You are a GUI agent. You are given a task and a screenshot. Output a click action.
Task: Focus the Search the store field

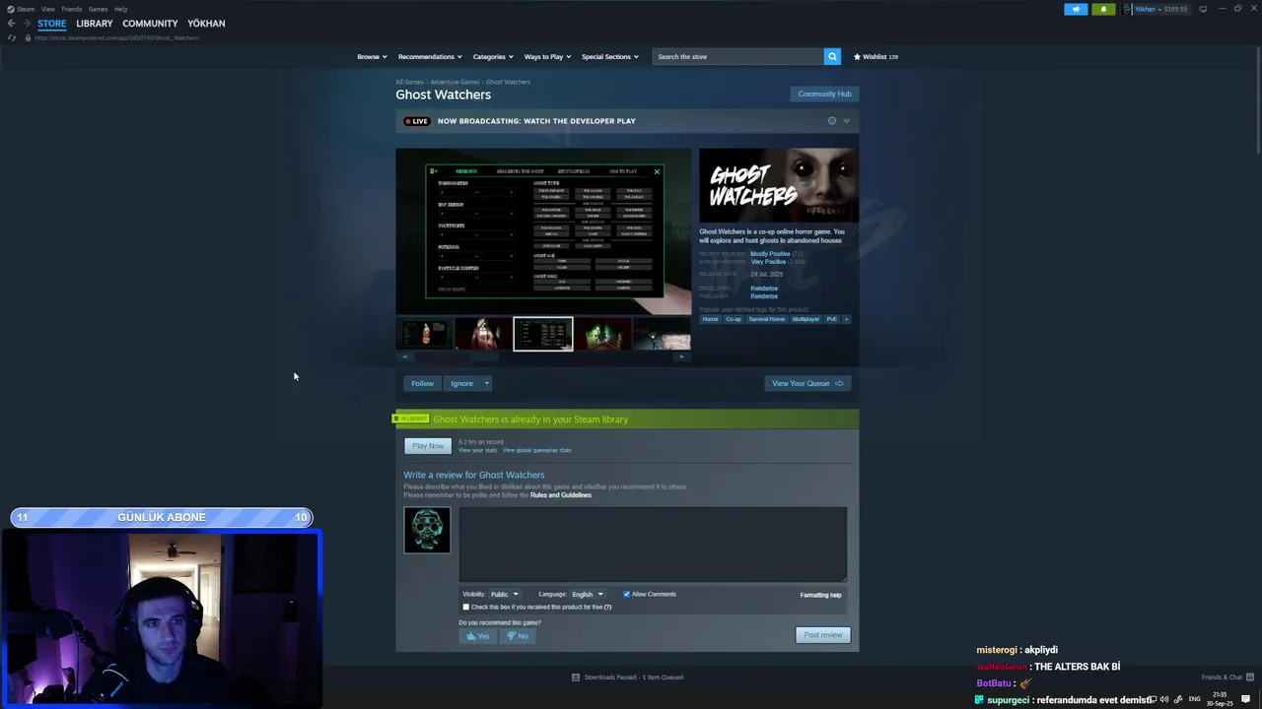click(x=738, y=56)
